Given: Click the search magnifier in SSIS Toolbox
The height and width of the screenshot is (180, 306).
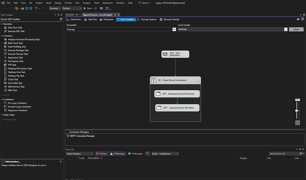Looking at the screenshot, I should [61, 19].
